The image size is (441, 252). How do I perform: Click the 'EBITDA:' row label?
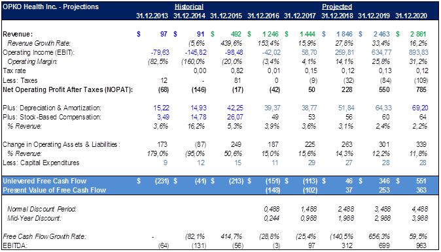15,246
